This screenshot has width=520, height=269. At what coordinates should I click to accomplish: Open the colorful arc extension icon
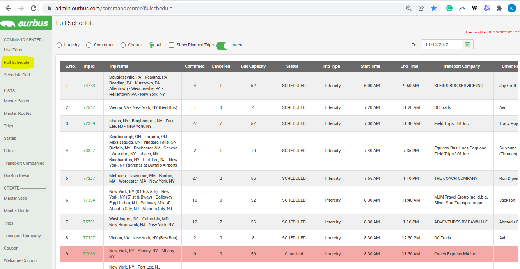coord(462,8)
